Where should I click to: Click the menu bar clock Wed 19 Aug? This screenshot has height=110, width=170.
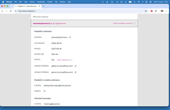161,2
